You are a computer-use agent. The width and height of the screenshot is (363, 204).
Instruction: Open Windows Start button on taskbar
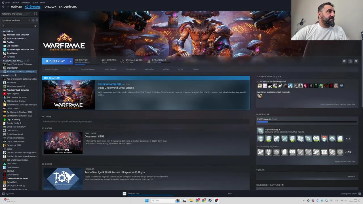click(147, 201)
